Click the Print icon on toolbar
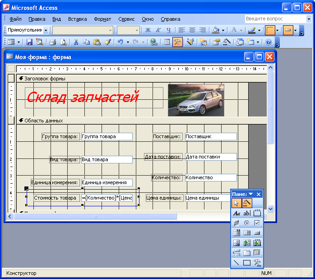This screenshot has height=279, width=315. point(53,42)
